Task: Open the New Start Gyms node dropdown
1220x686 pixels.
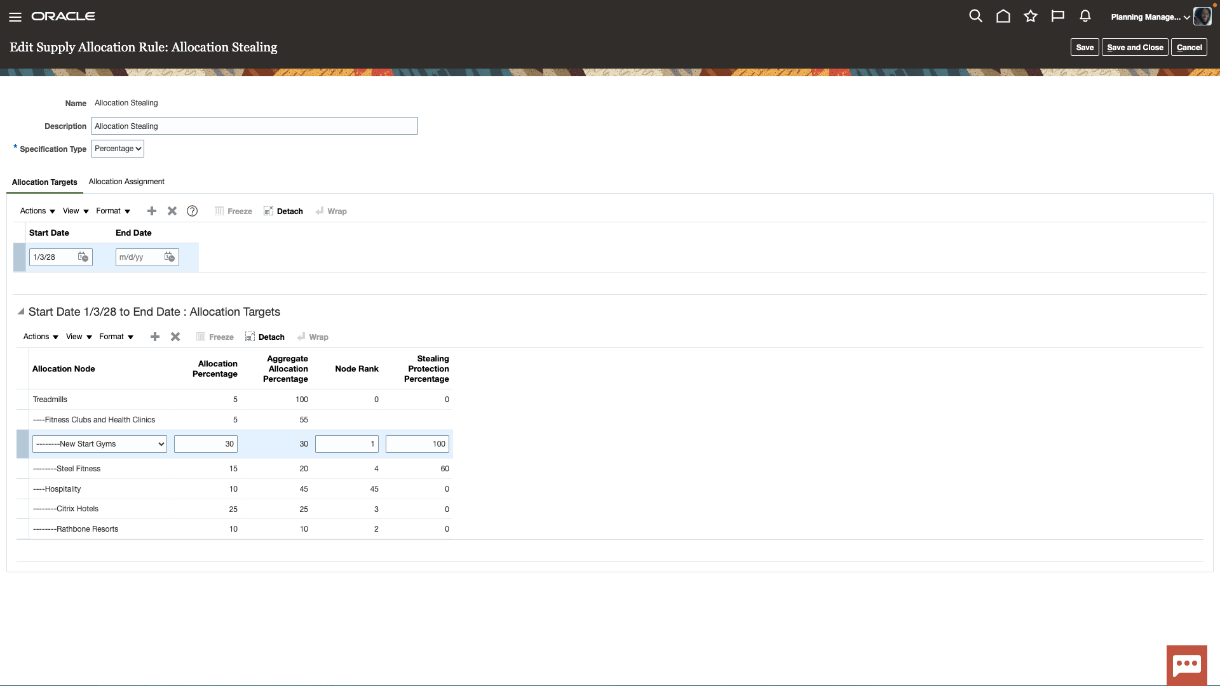Action: [x=100, y=444]
